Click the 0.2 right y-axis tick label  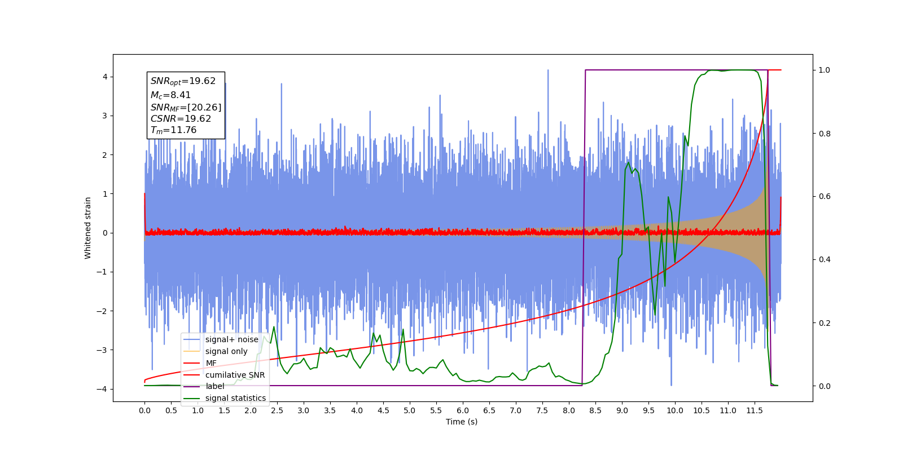click(825, 323)
